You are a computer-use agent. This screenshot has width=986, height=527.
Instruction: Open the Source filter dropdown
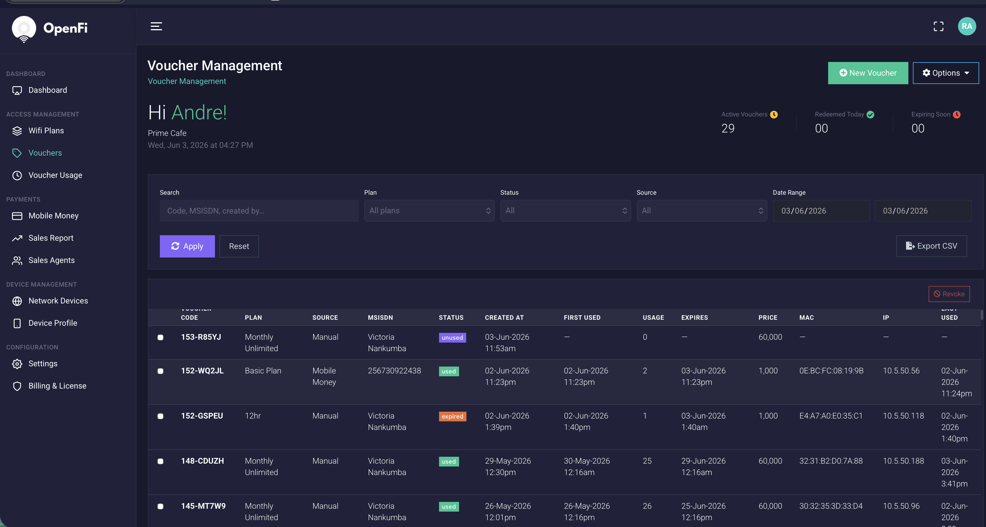pos(702,210)
